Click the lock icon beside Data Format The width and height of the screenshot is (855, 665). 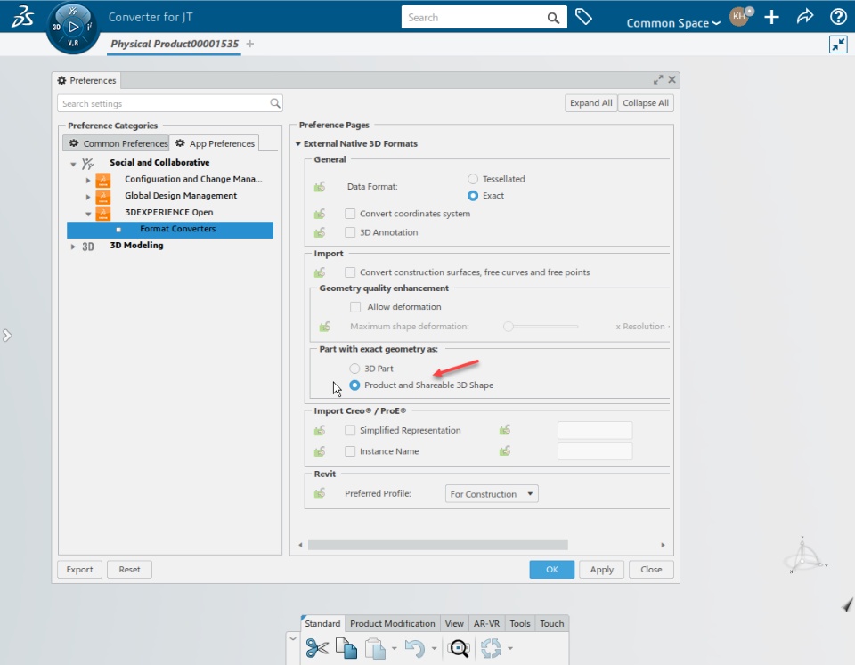pyautogui.click(x=320, y=187)
